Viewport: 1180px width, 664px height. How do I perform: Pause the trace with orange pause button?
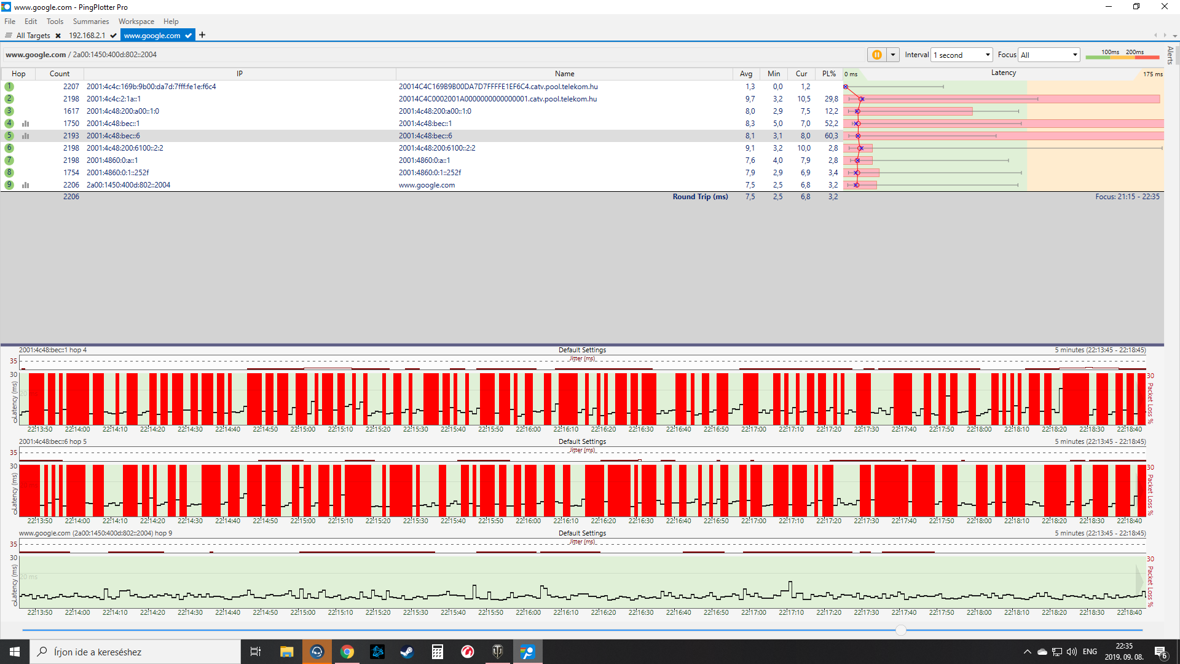(x=876, y=55)
